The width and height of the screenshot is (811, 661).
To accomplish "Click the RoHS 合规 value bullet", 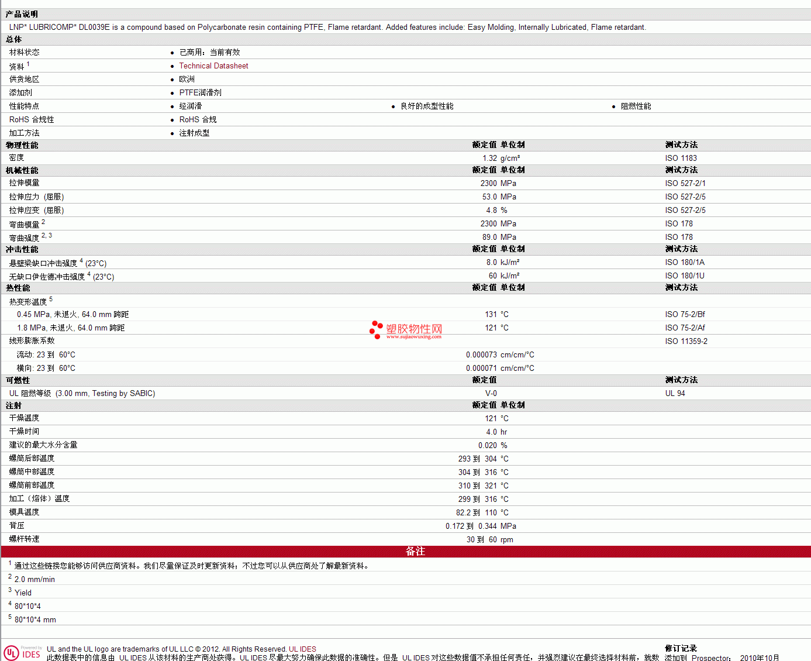I will [198, 120].
